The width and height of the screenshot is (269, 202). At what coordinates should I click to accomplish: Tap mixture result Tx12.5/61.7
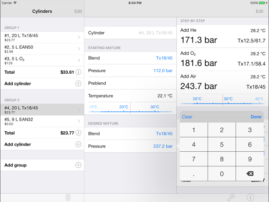(251, 40)
